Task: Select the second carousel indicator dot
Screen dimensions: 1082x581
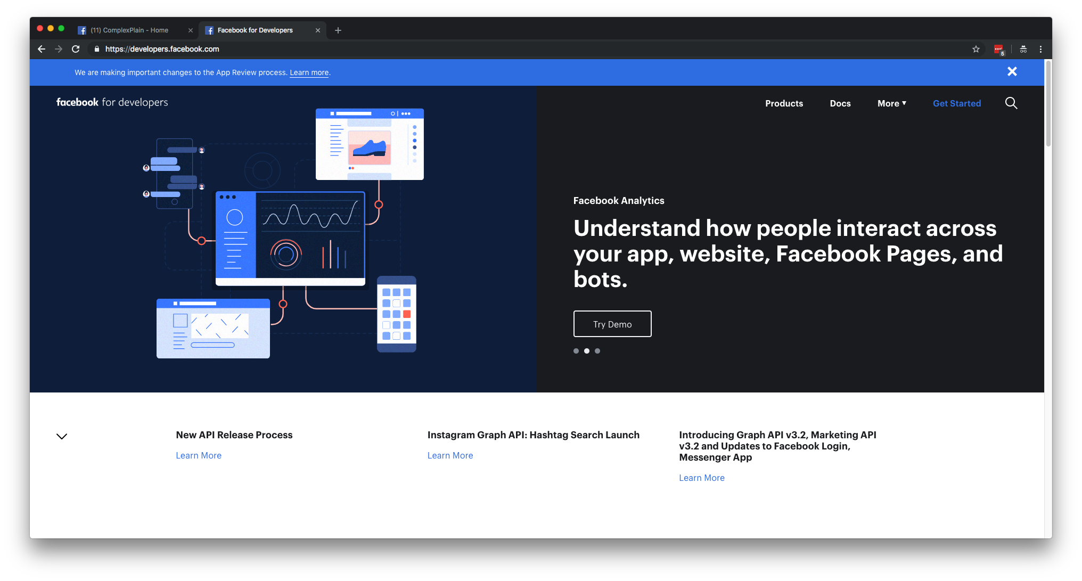Action: coord(587,351)
